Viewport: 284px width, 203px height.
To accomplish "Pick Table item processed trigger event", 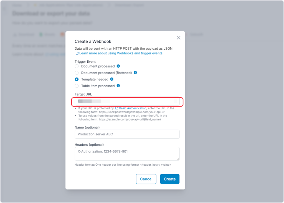I will [77, 86].
